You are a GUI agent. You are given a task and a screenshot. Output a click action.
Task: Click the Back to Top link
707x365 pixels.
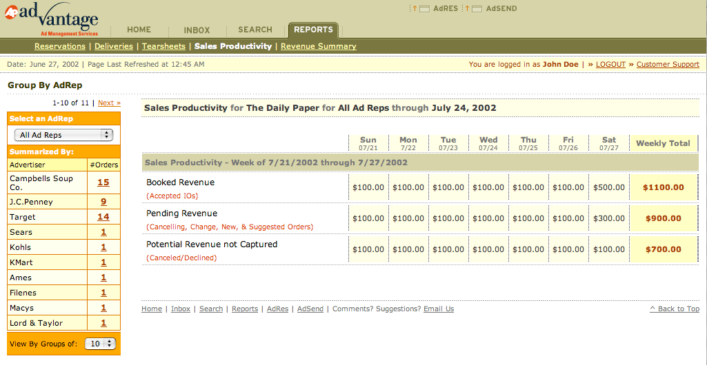[675, 309]
